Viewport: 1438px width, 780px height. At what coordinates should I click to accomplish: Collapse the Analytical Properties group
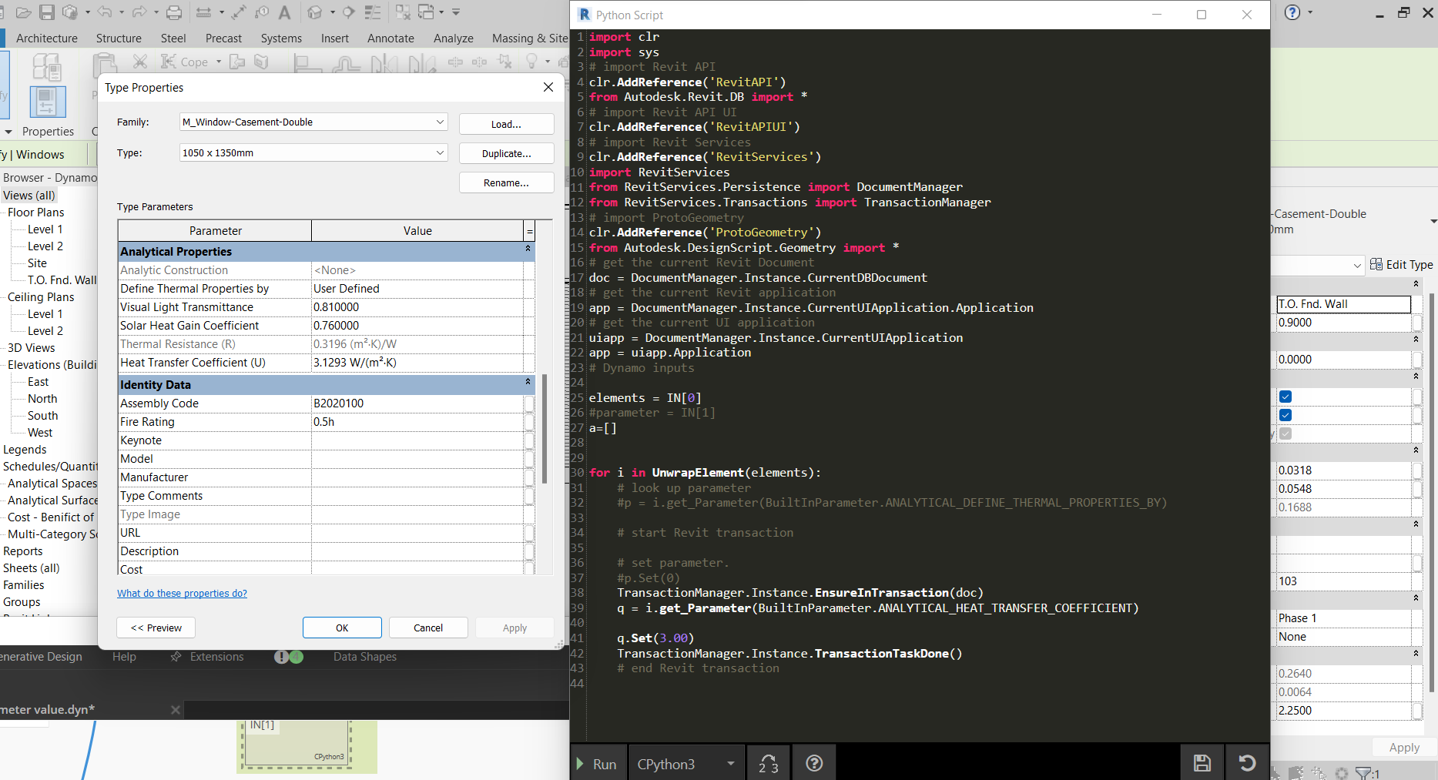(x=528, y=249)
